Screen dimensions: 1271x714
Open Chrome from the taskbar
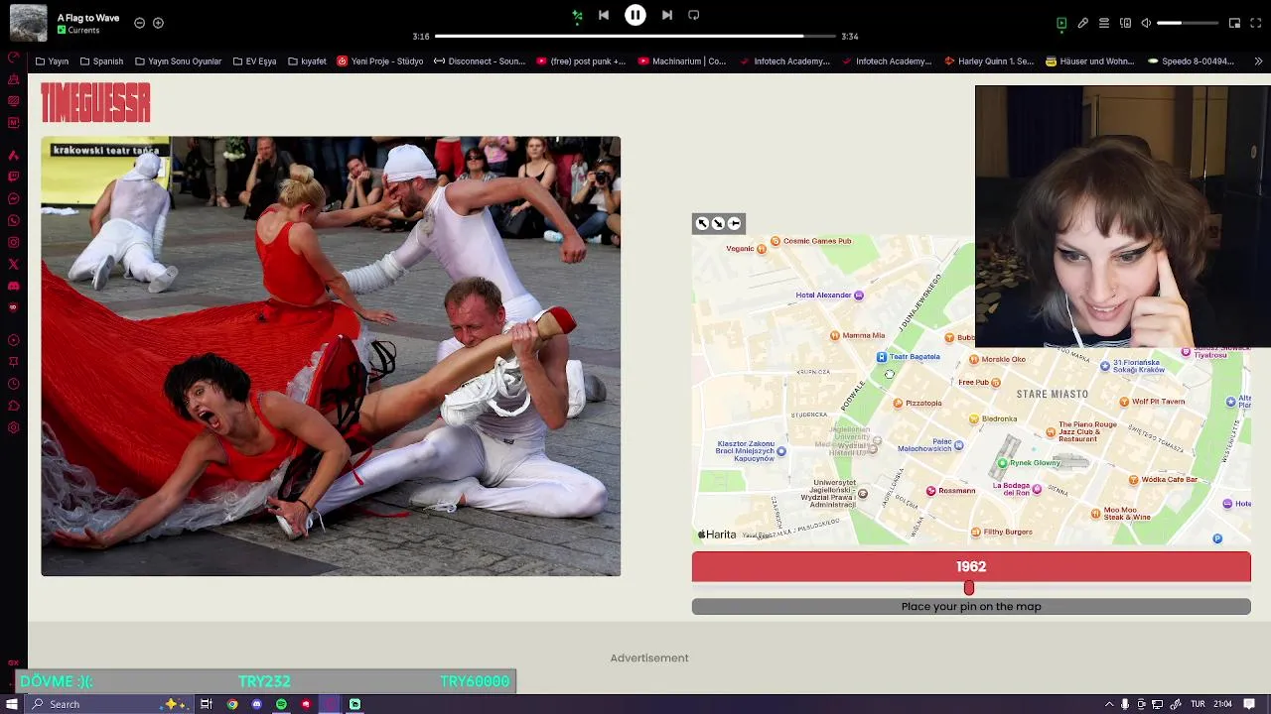click(x=232, y=704)
